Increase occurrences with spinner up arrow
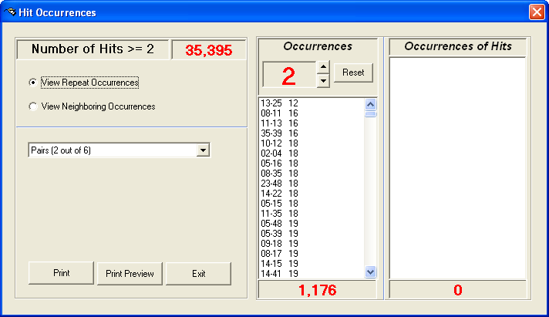 pos(323,68)
